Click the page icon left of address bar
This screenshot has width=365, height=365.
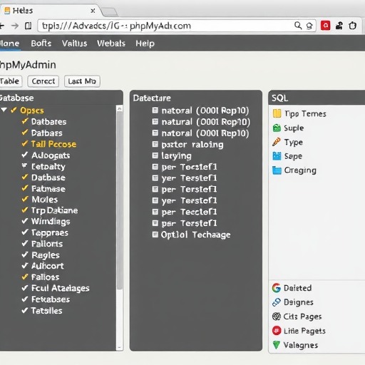coord(28,26)
